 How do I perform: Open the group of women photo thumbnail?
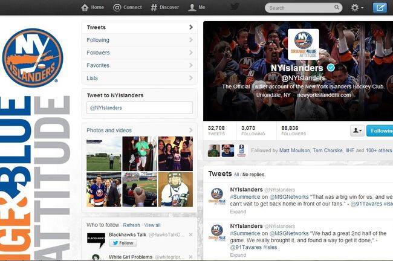[175, 153]
